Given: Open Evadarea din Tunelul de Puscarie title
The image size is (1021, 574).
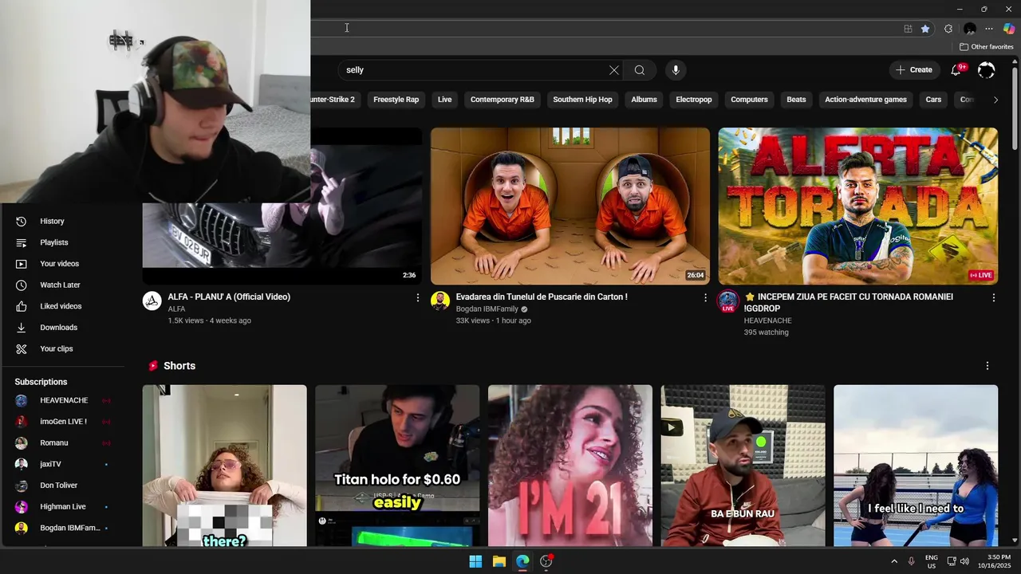Looking at the screenshot, I should pos(542,297).
